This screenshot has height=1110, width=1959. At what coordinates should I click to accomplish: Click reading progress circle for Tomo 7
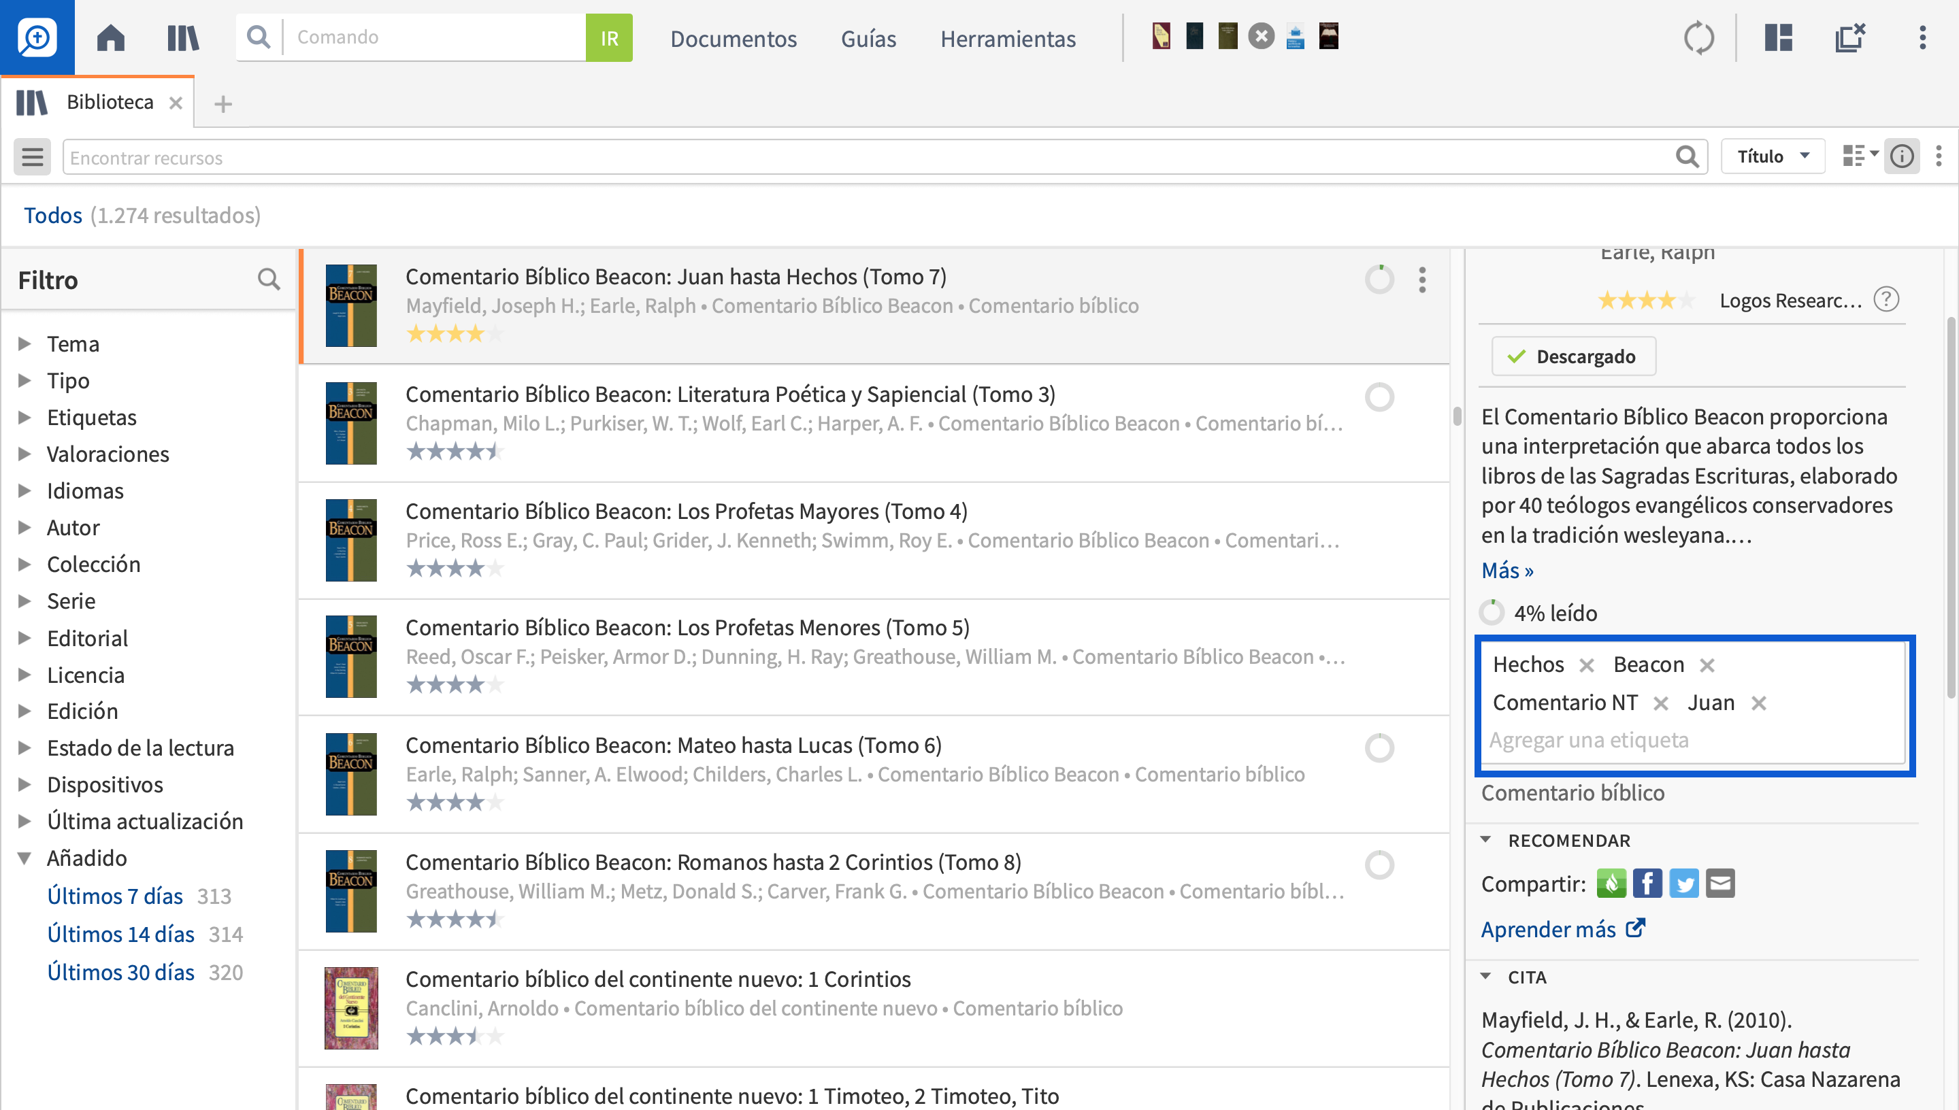pyautogui.click(x=1379, y=280)
